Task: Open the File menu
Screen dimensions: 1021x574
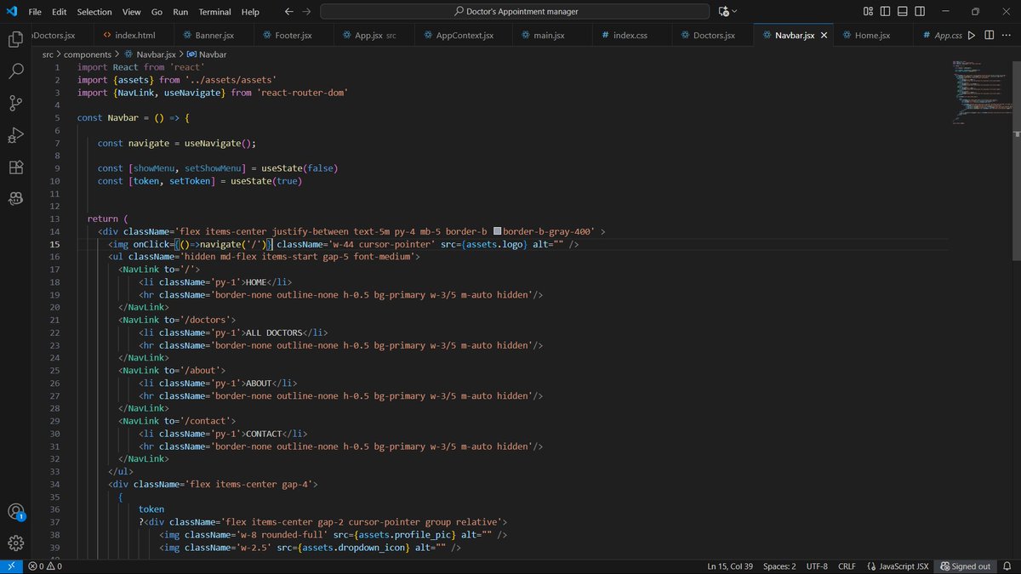Action: click(34, 12)
